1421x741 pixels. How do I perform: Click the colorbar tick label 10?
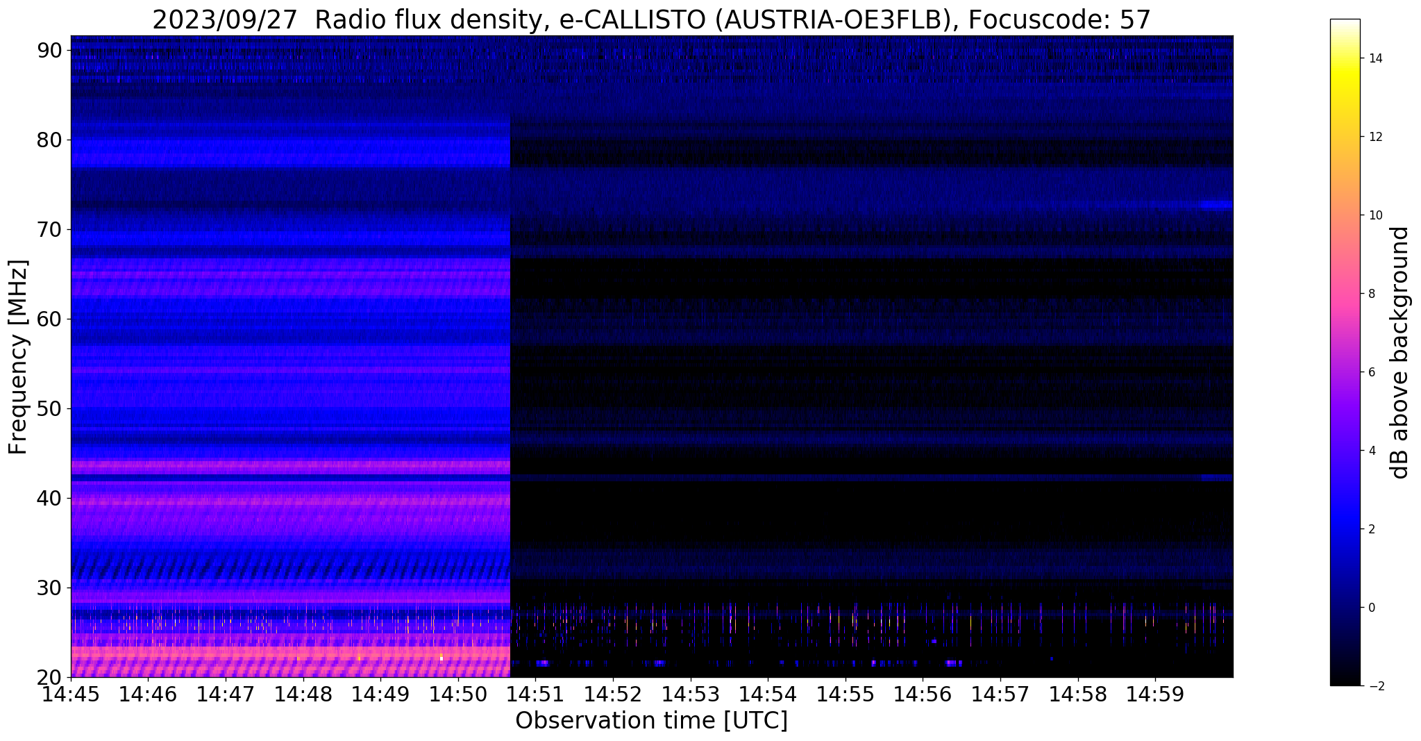1374,215
